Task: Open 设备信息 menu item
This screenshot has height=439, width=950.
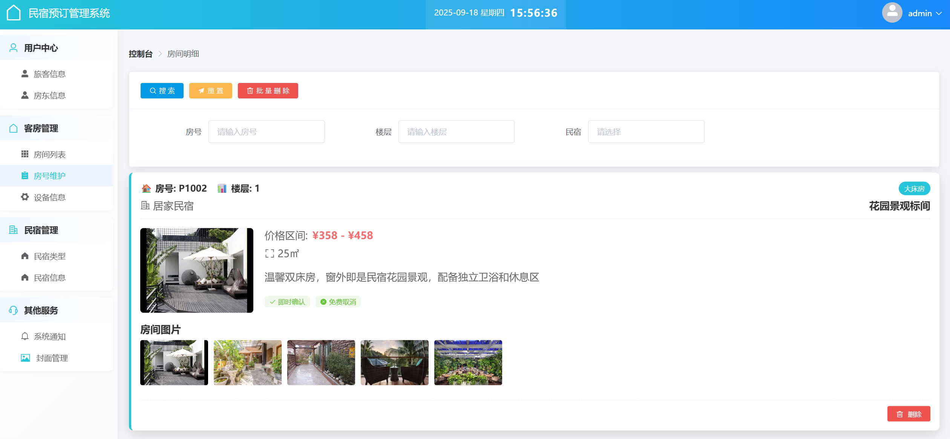Action: [57, 197]
